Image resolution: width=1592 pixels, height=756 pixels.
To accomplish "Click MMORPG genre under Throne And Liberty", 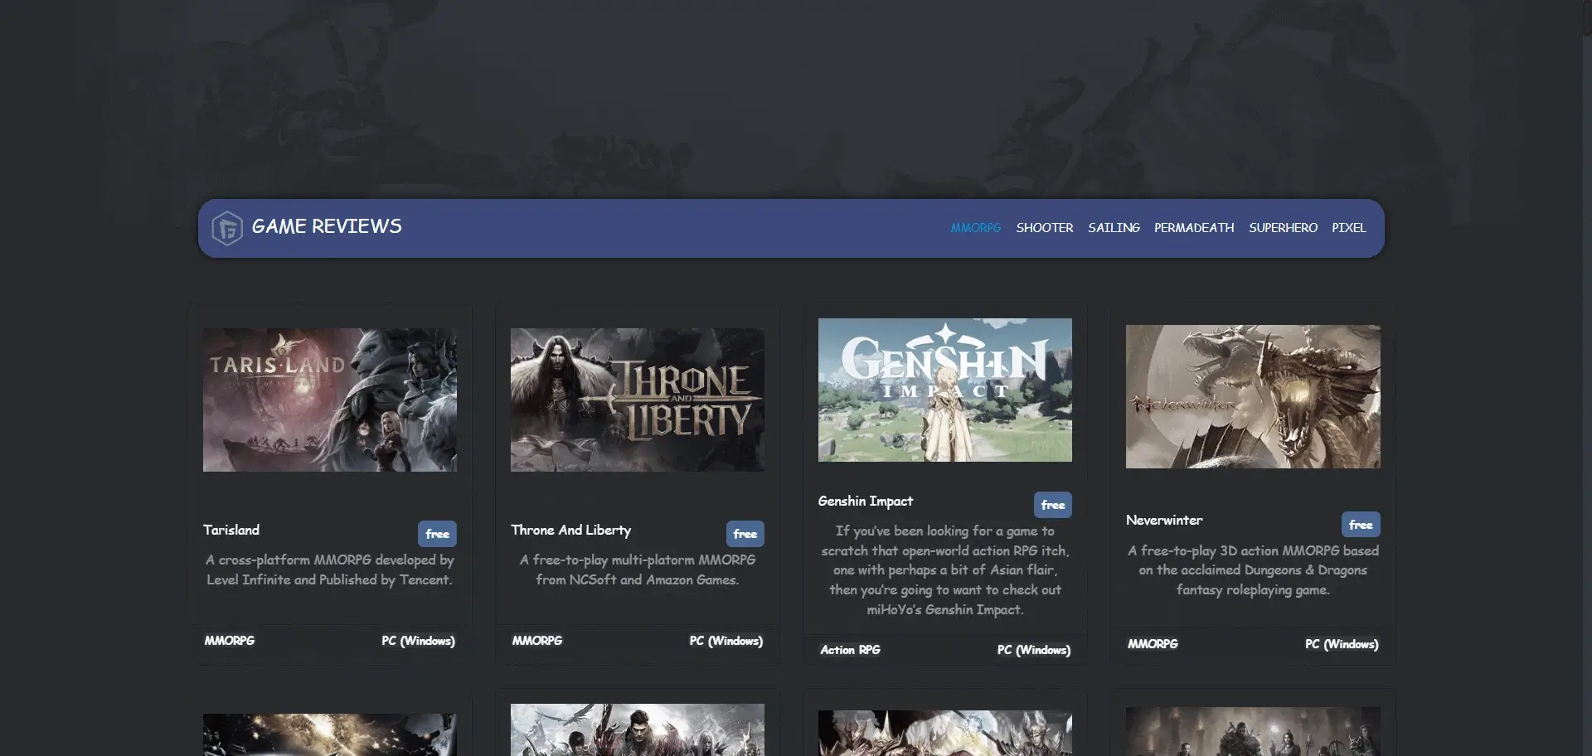I will click(537, 641).
